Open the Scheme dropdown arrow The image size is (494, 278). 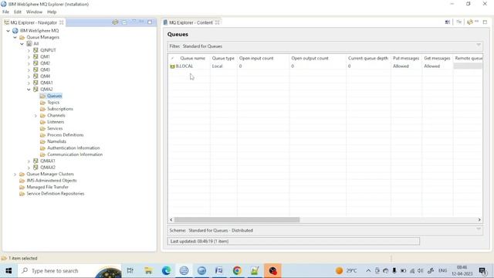(479, 229)
